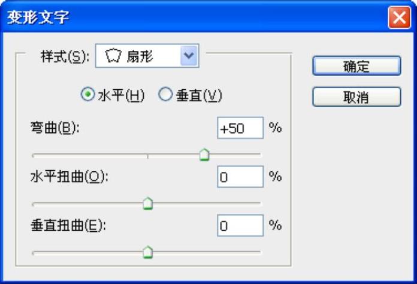This screenshot has height=284, width=417.
Task: Focus the 水平扭曲 percentage field
Action: click(x=240, y=177)
